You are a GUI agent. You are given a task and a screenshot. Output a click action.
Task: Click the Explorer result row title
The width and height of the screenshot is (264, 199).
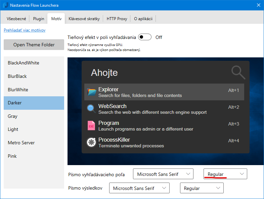click(108, 89)
